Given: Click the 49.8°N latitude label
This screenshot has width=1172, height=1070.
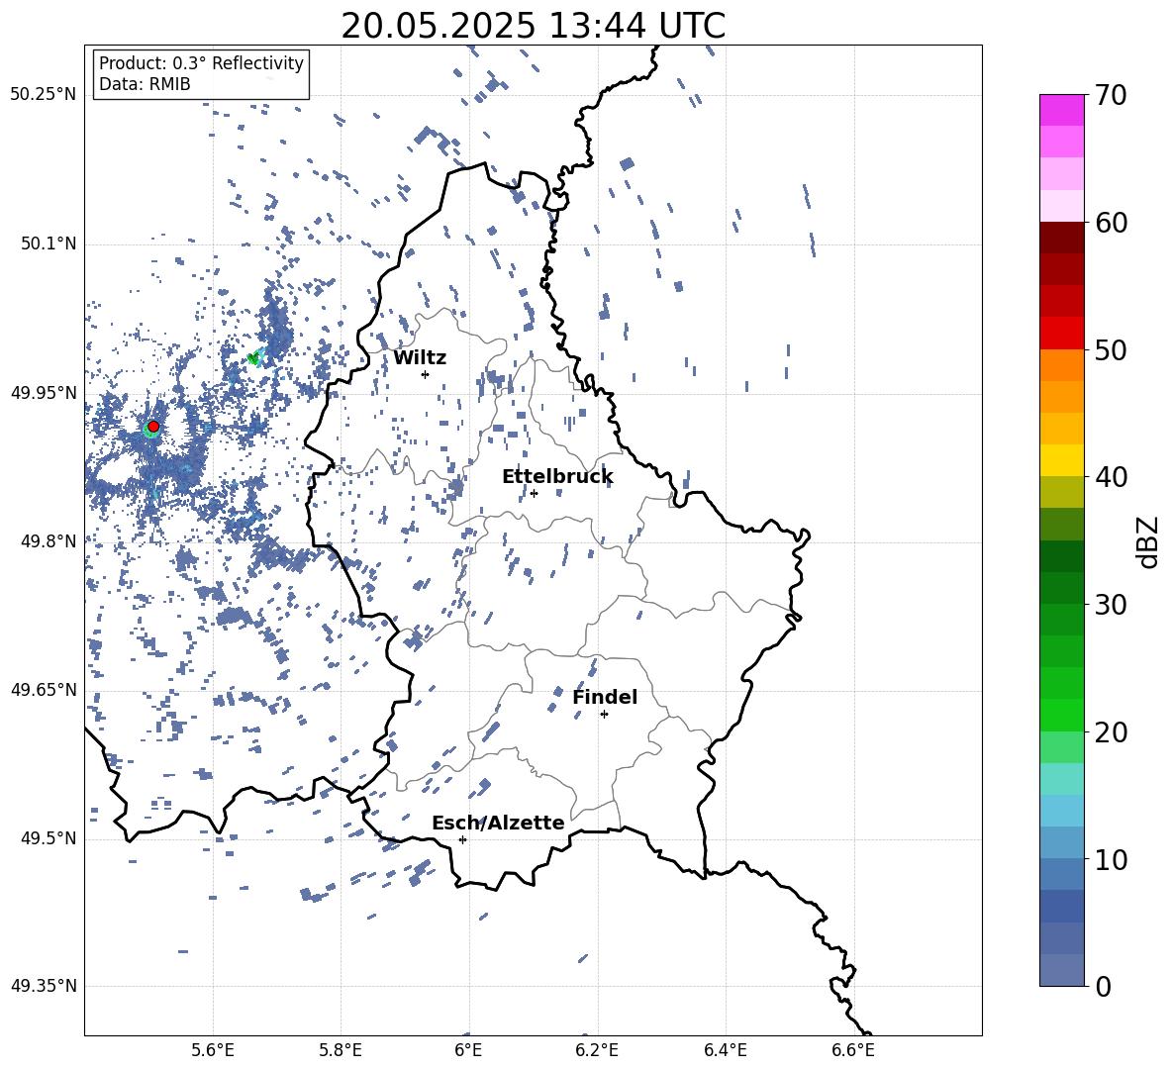Looking at the screenshot, I should click(x=48, y=541).
